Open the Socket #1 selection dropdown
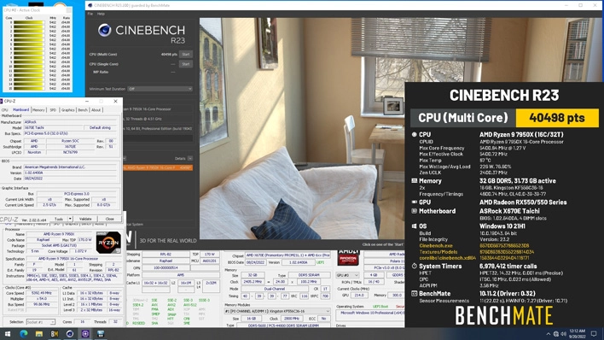The width and height of the screenshot is (604, 340). pyautogui.click(x=41, y=322)
